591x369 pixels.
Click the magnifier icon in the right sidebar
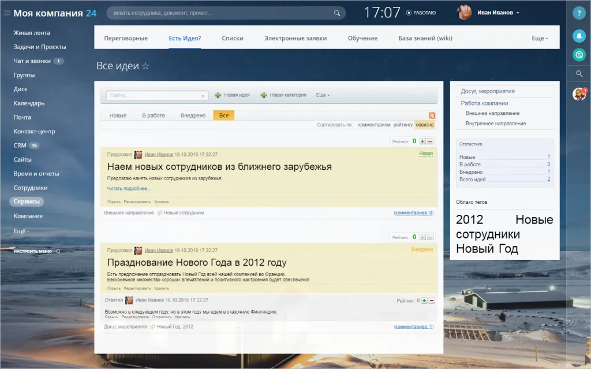[x=579, y=73]
